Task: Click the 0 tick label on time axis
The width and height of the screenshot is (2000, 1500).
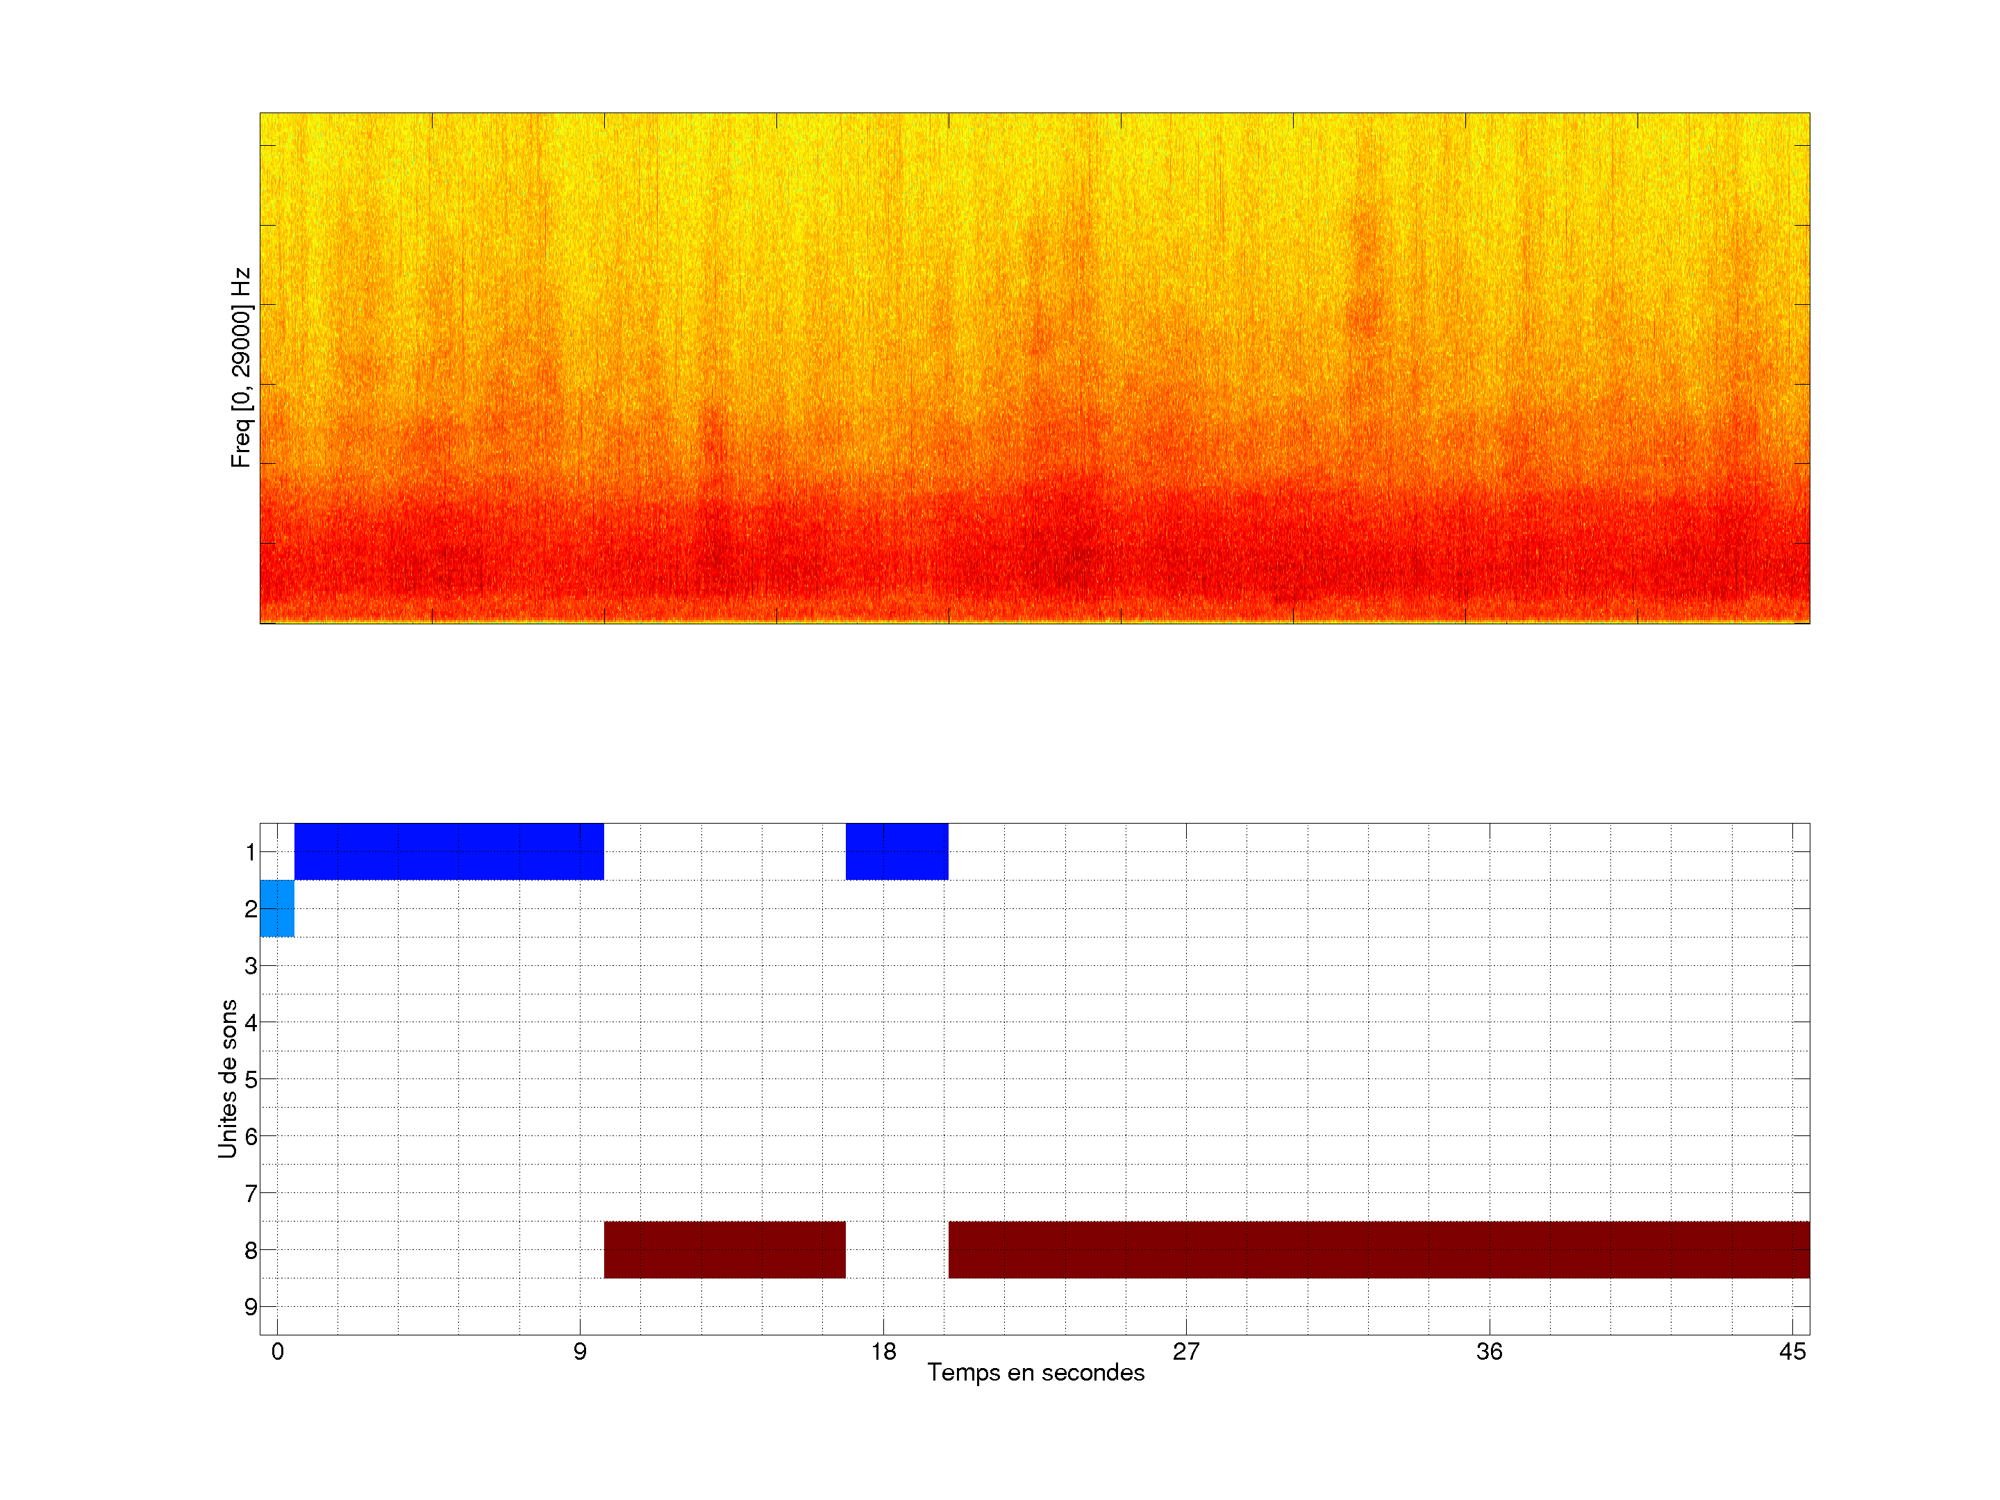Action: (x=278, y=1351)
